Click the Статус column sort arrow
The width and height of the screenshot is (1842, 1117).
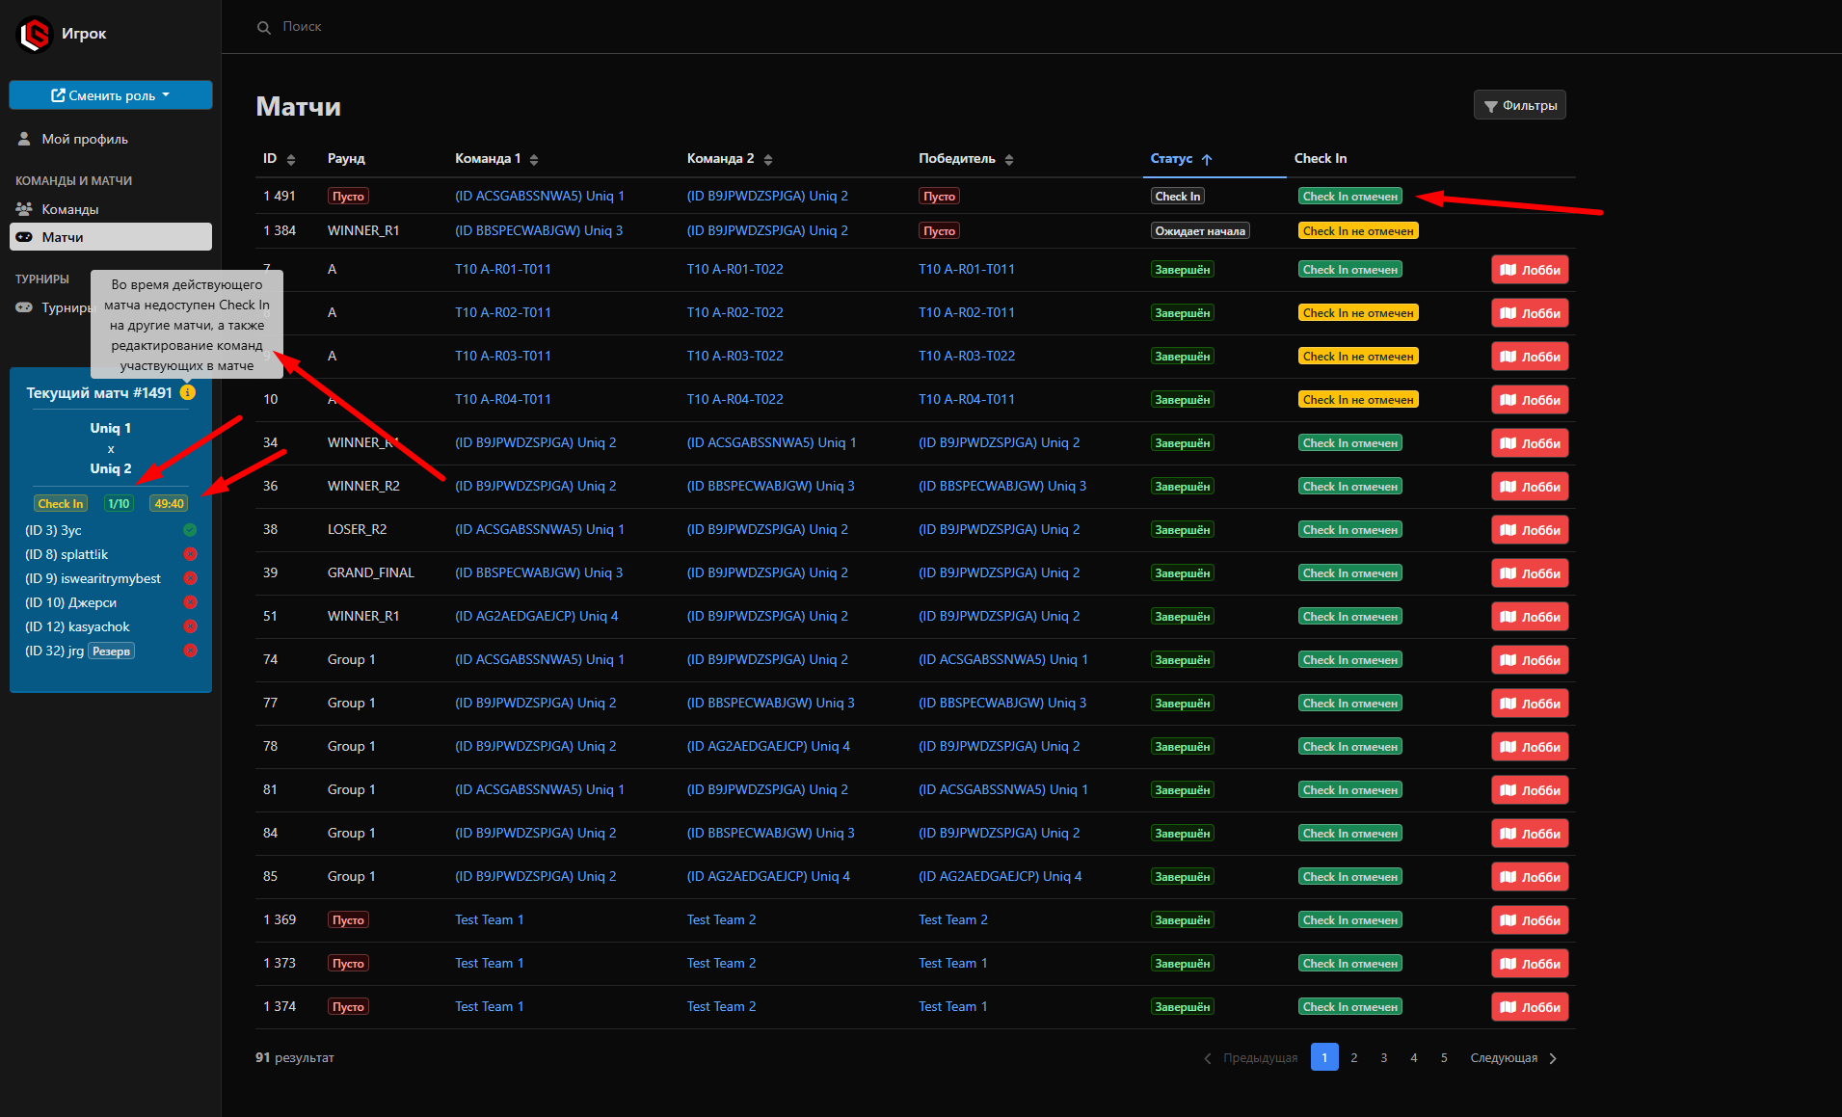pyautogui.click(x=1207, y=159)
